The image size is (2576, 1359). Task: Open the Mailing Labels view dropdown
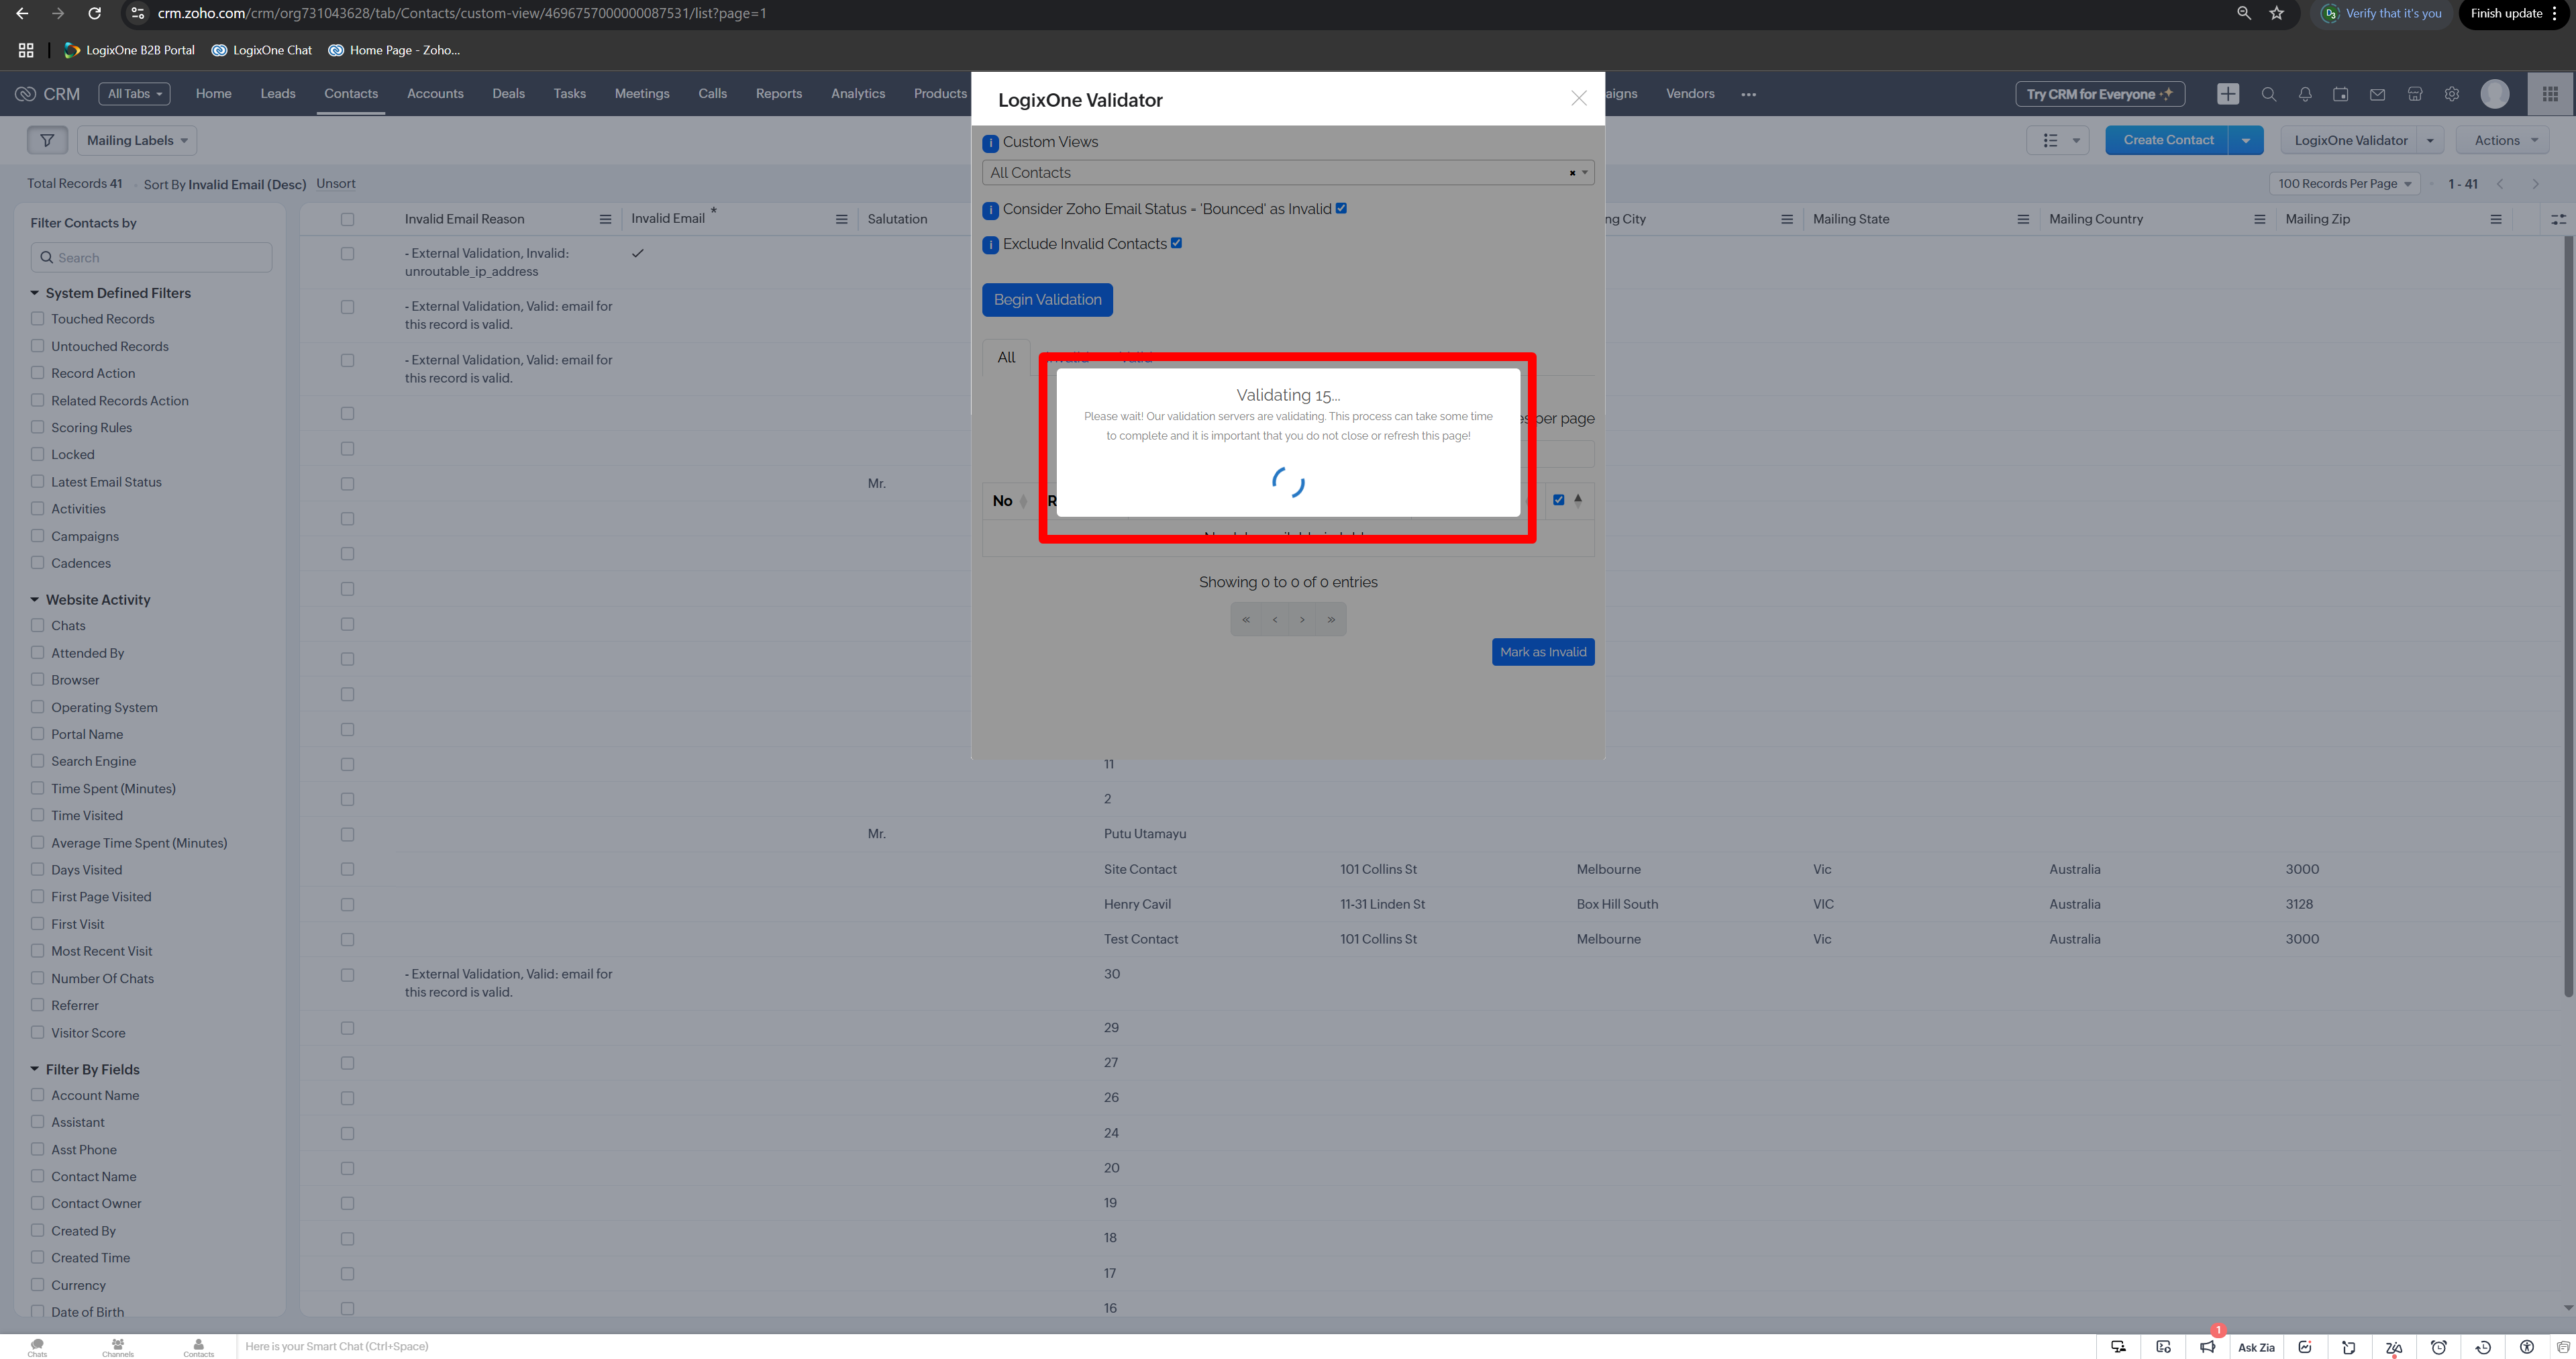point(137,141)
